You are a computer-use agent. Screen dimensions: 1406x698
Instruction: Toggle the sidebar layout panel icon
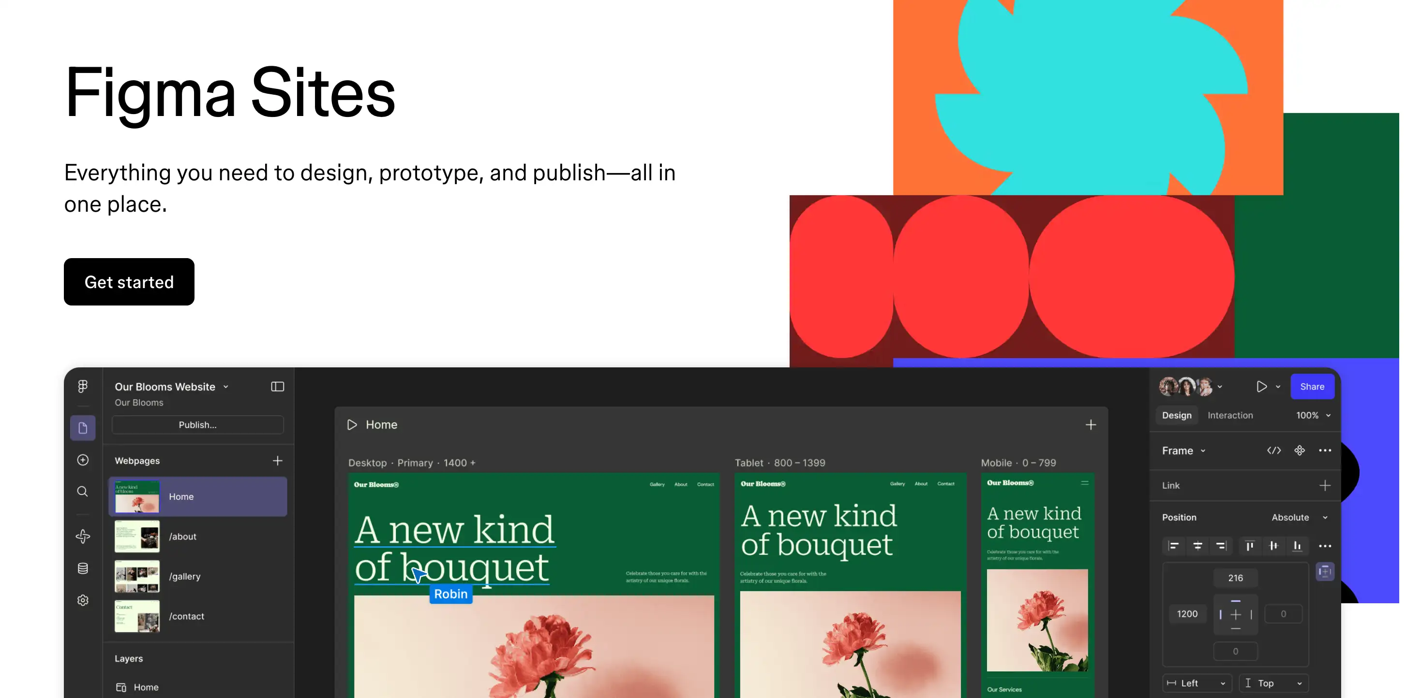[277, 386]
